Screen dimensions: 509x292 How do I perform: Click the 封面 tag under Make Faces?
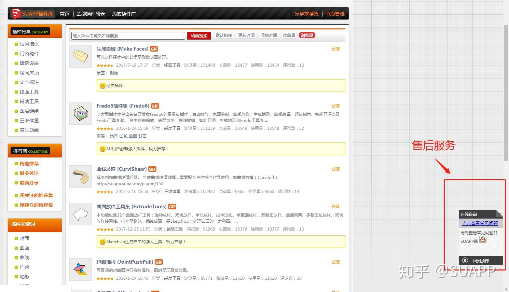(x=114, y=73)
